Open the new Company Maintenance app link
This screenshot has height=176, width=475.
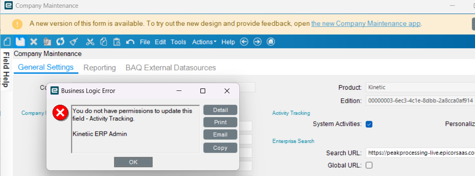366,24
